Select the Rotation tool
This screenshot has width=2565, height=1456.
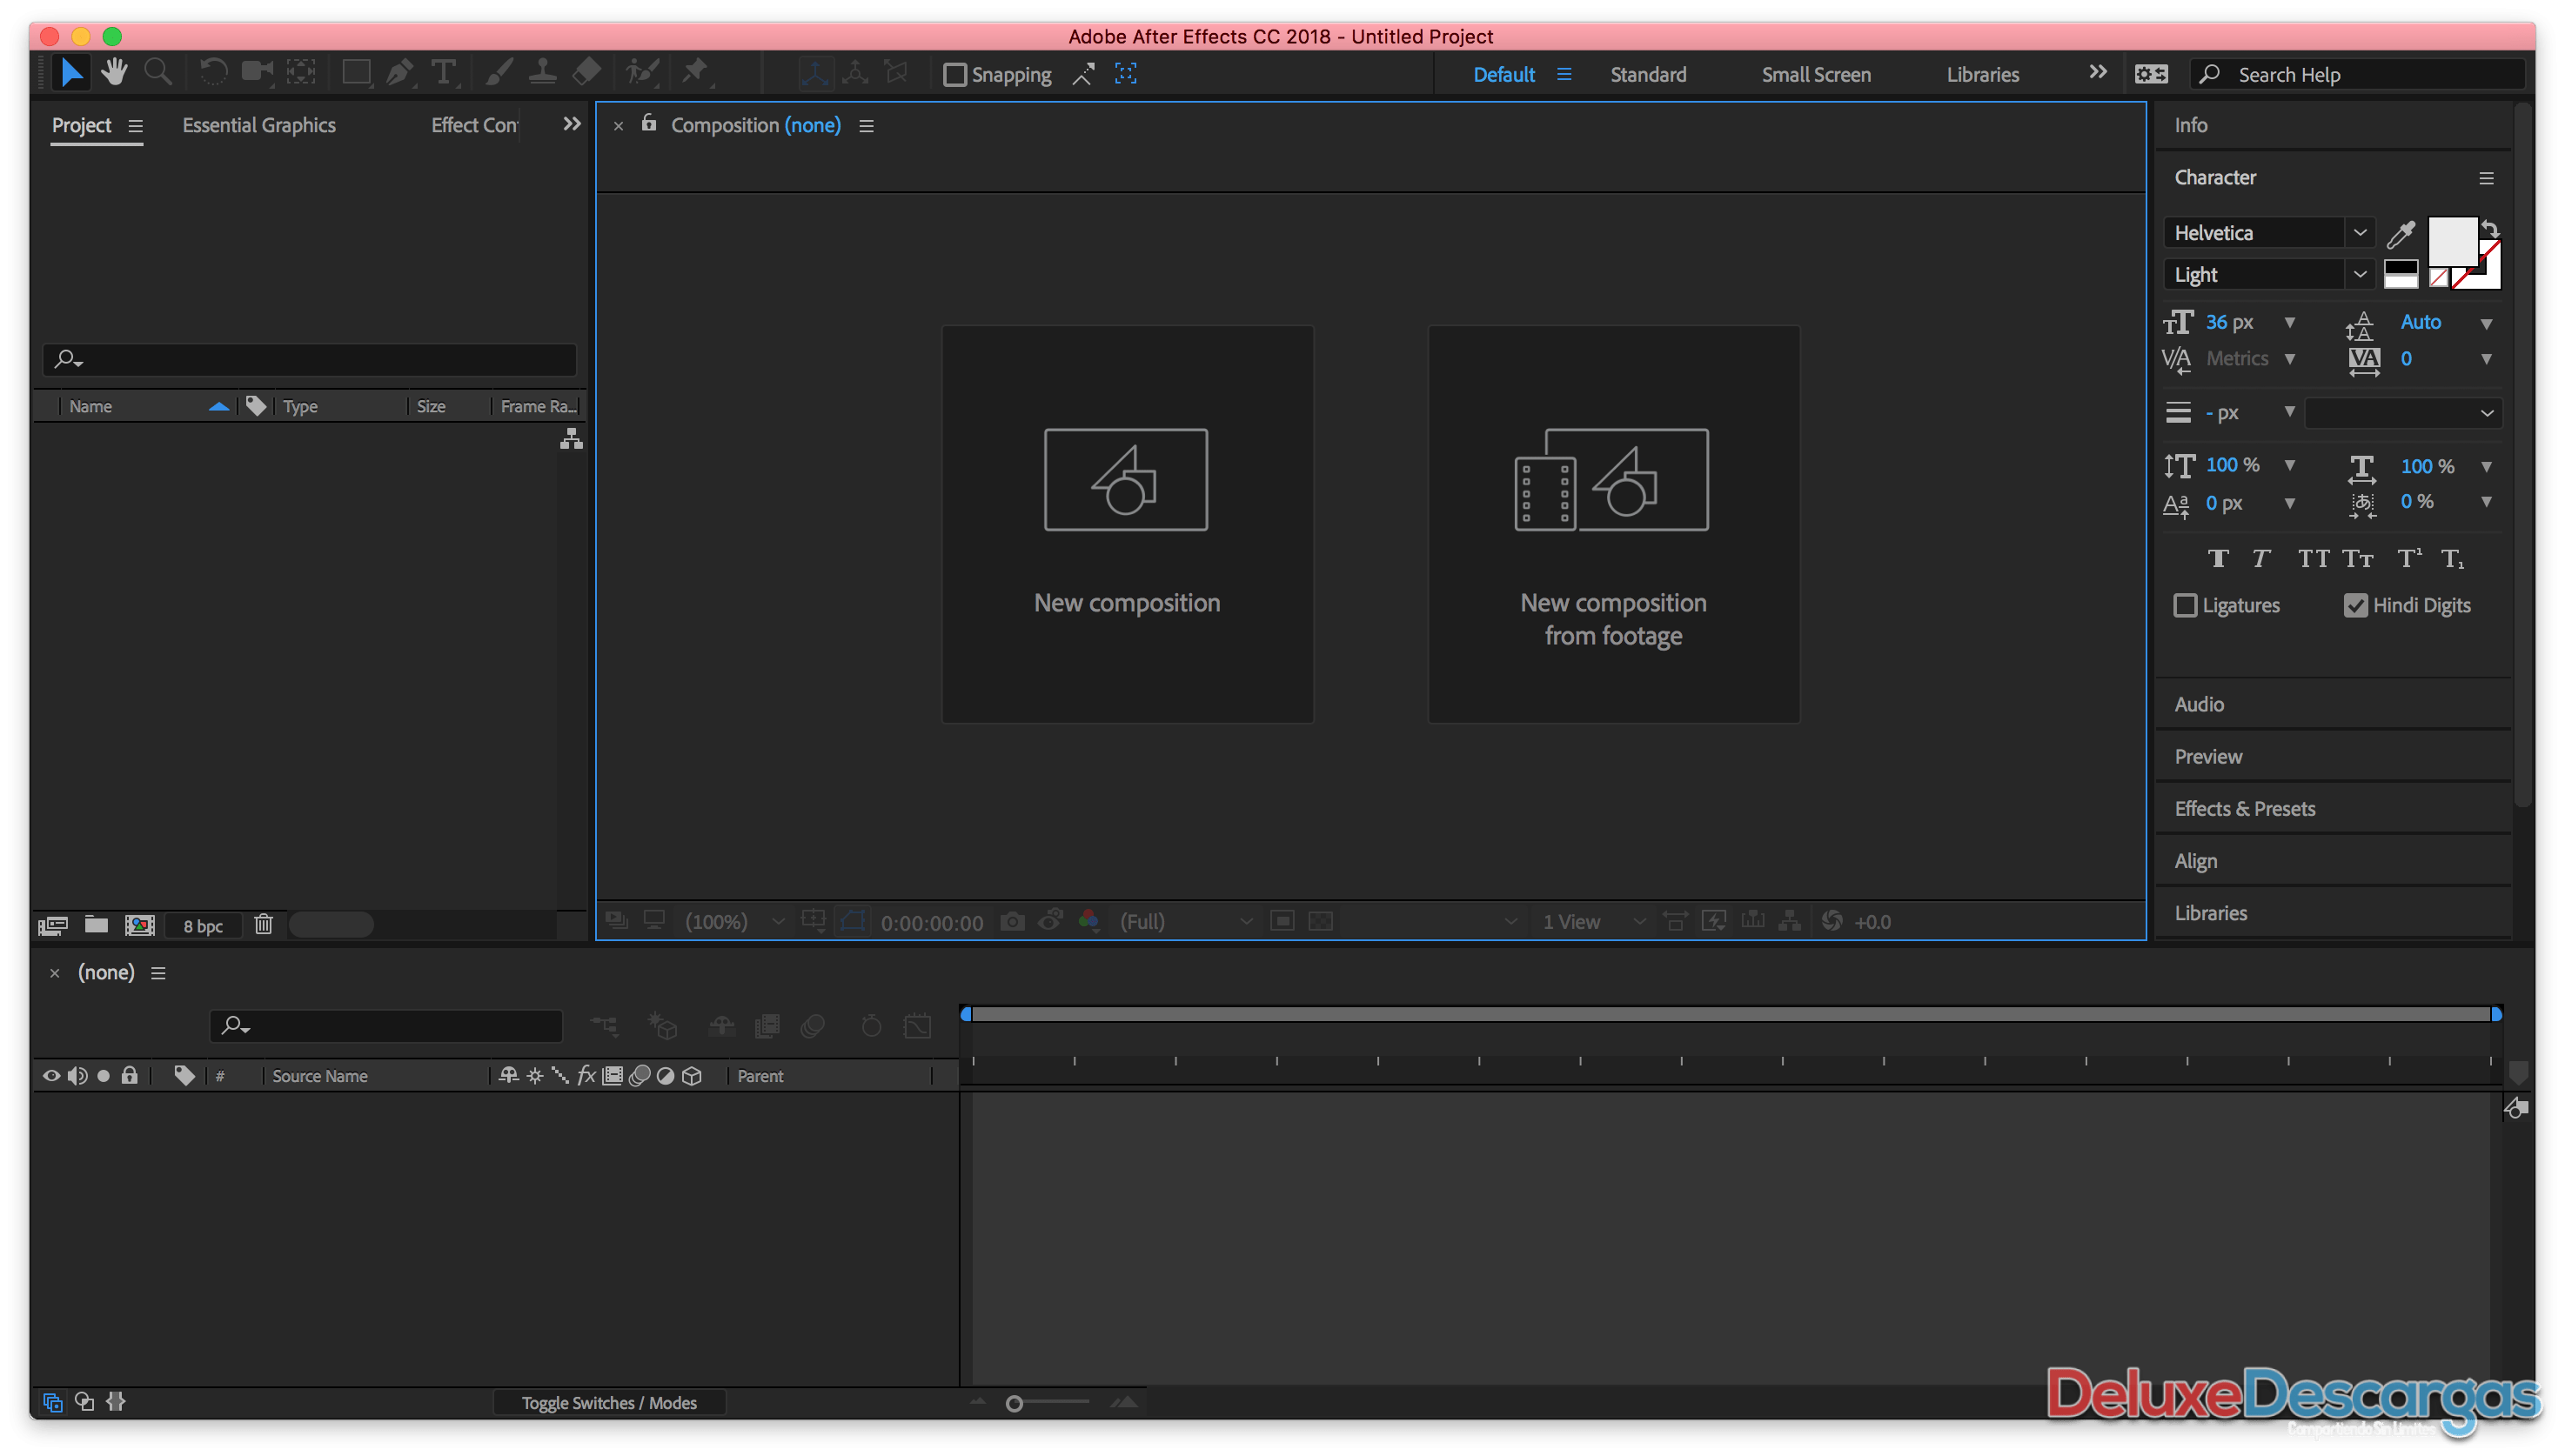(213, 72)
